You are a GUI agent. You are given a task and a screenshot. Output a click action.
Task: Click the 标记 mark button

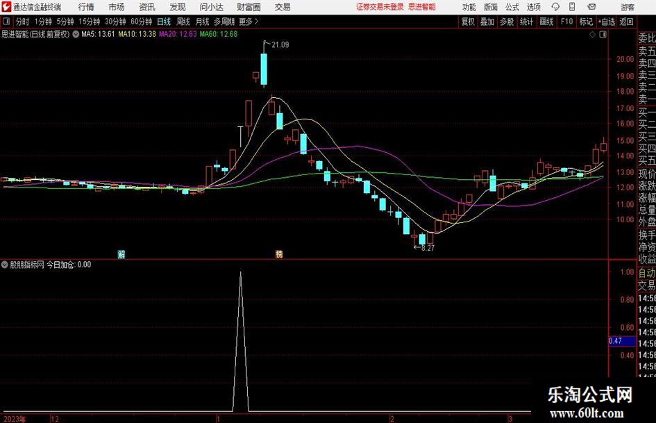tap(586, 22)
